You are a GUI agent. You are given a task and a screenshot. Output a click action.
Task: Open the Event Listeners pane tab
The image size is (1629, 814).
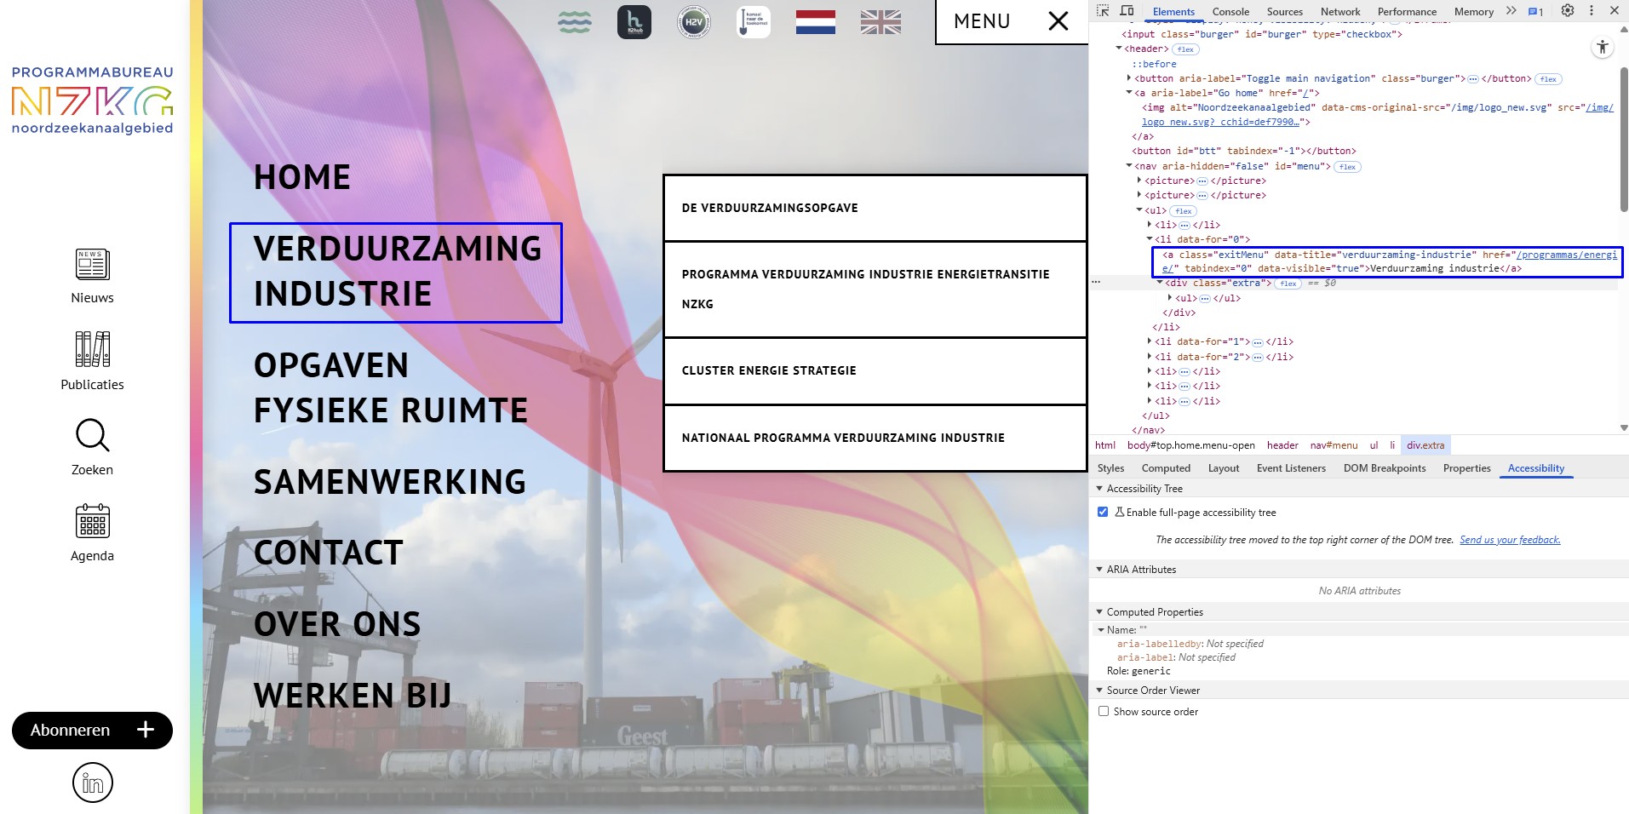(x=1290, y=468)
